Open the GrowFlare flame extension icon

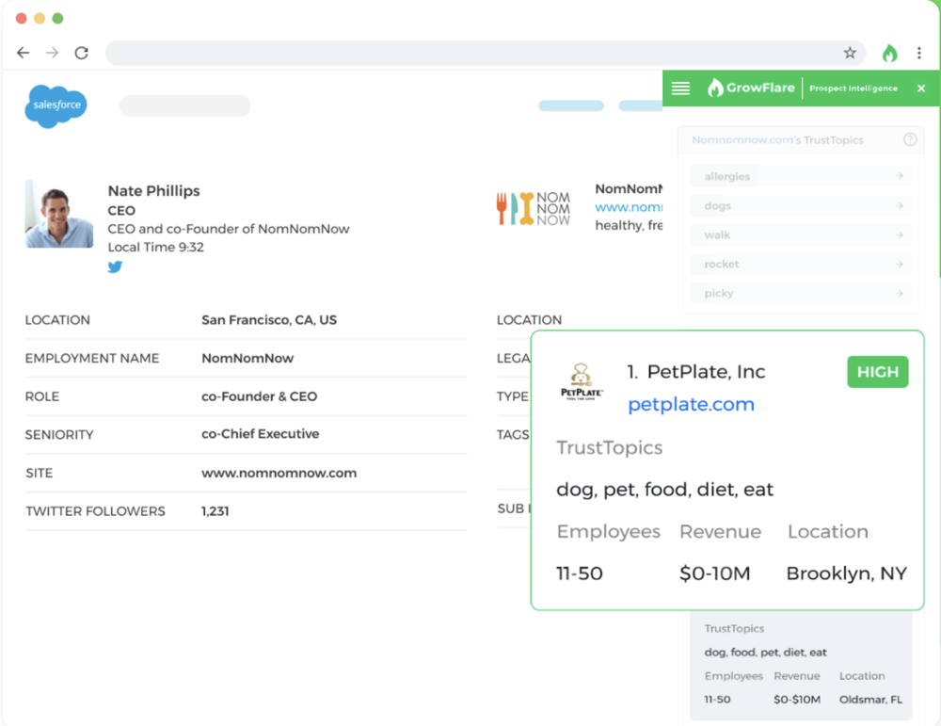tap(889, 53)
